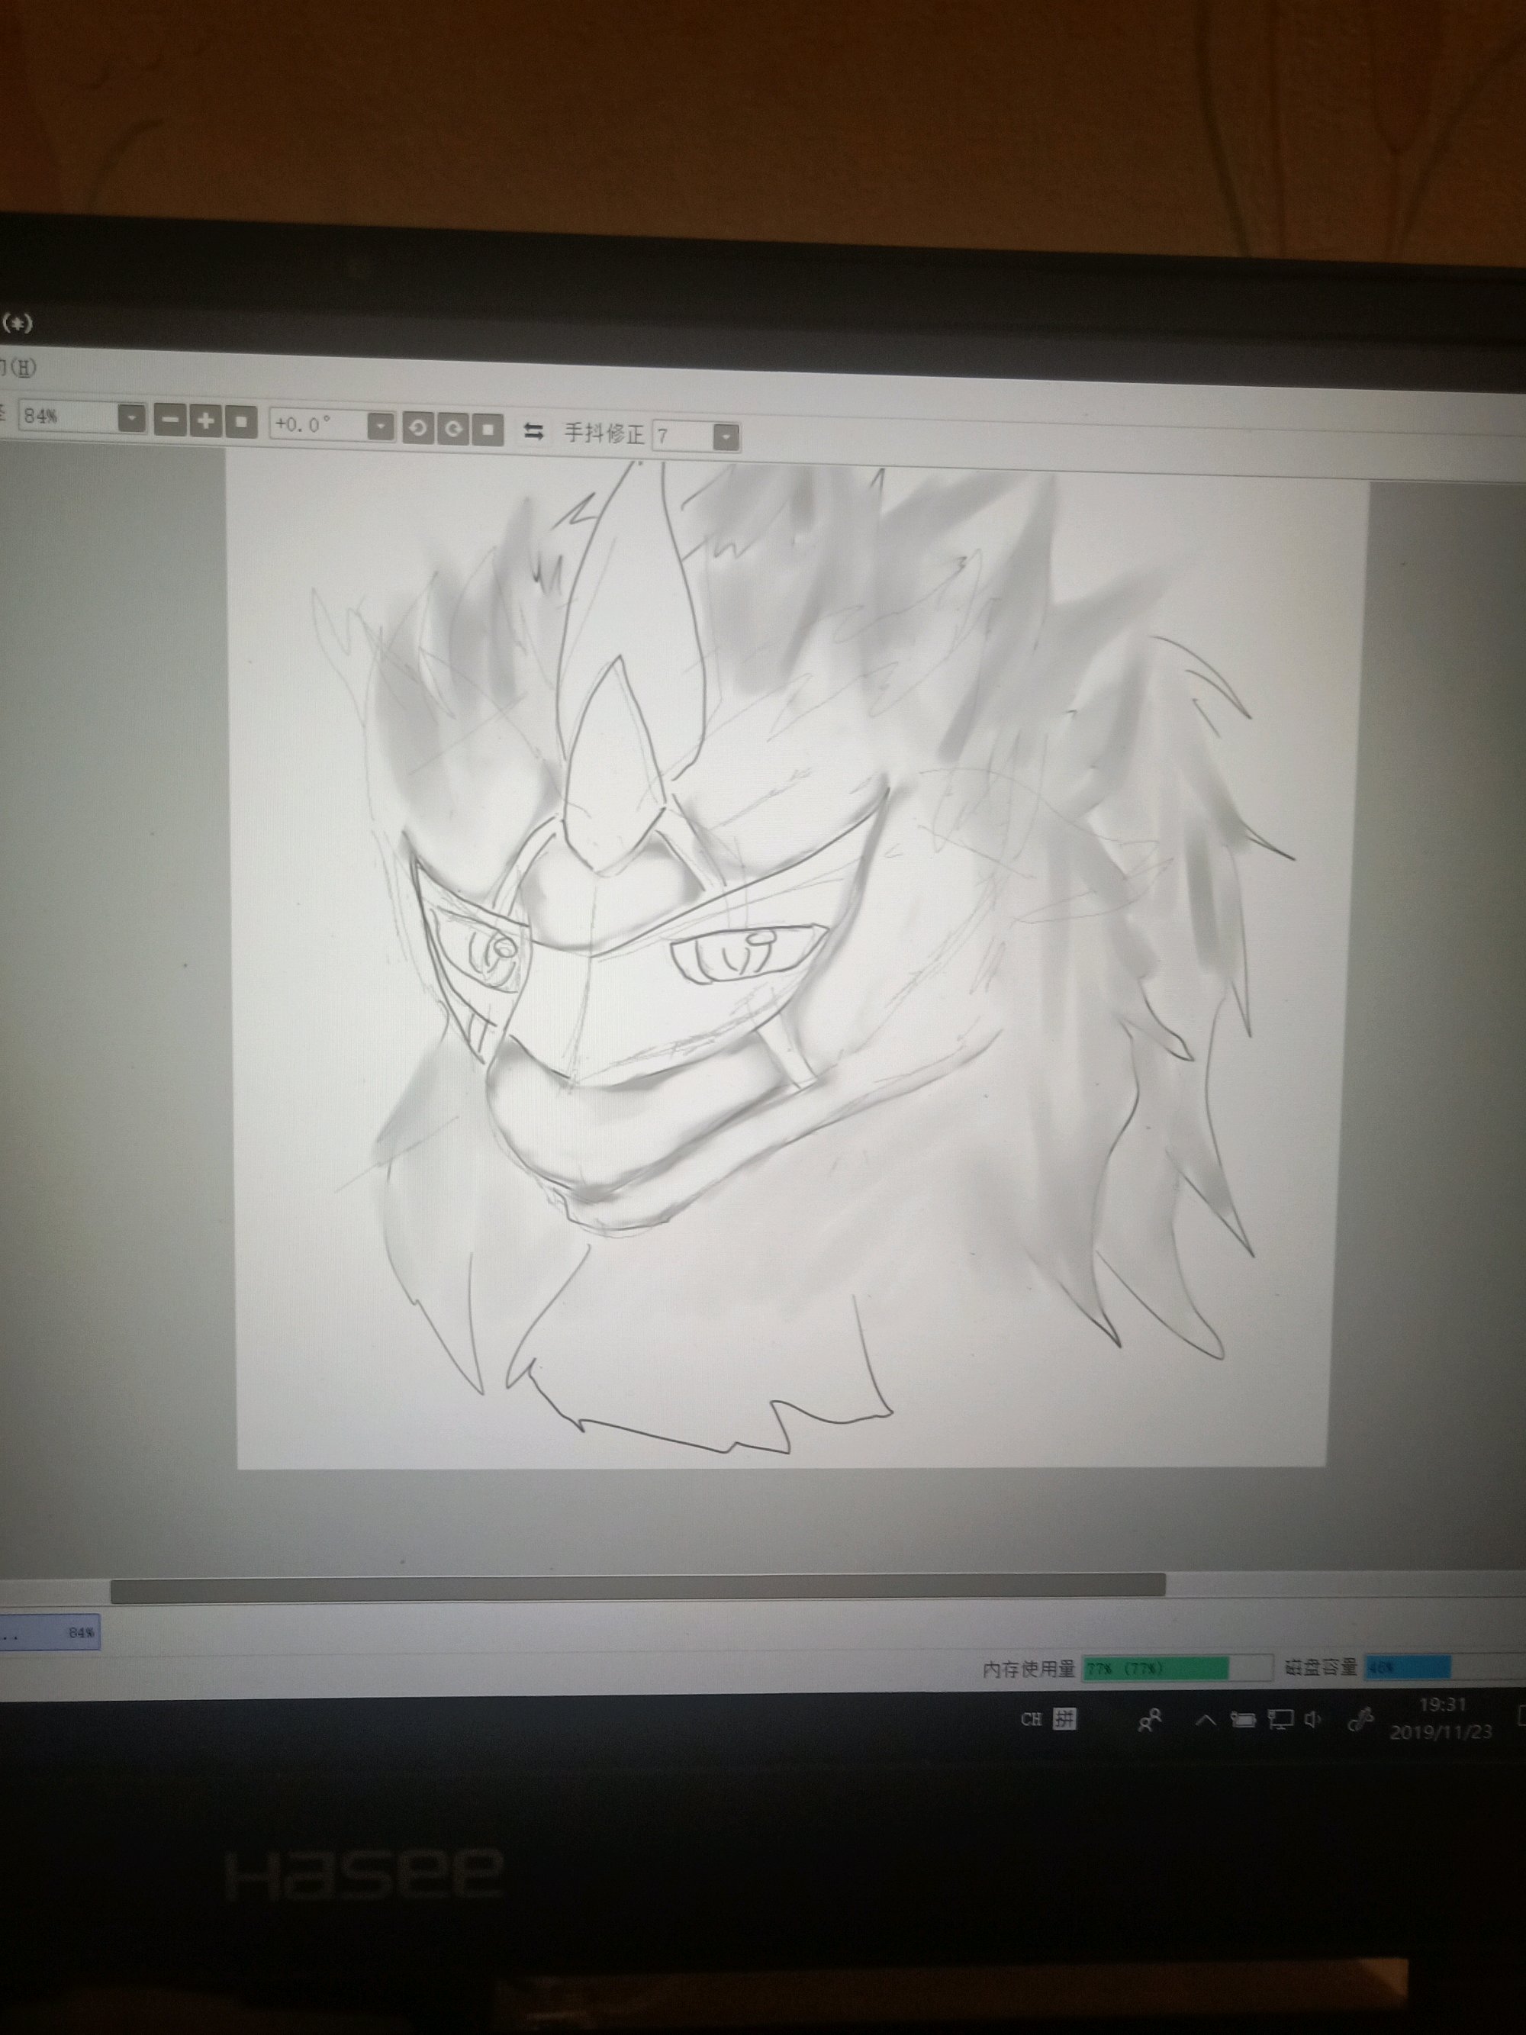The image size is (1526, 2035).
Task: Rotate canvas counterclockwise
Action: [x=417, y=428]
